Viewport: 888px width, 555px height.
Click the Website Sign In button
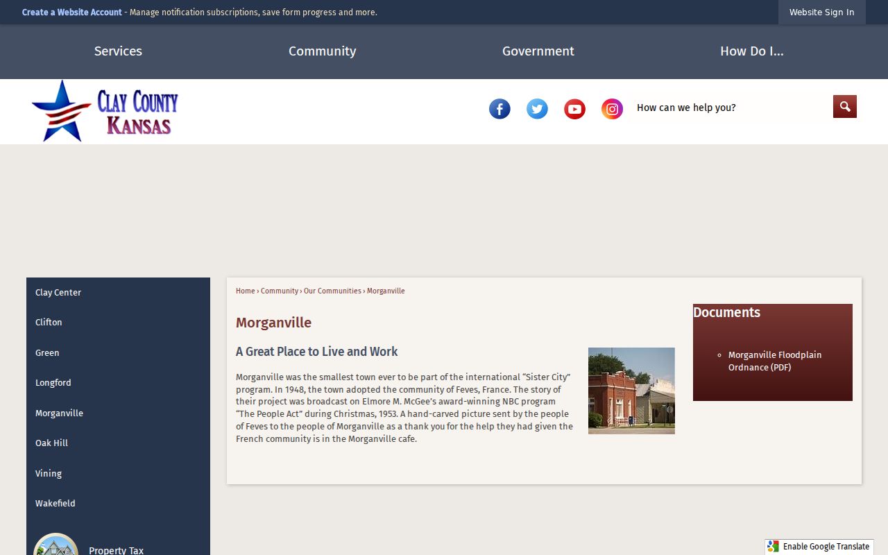click(822, 12)
